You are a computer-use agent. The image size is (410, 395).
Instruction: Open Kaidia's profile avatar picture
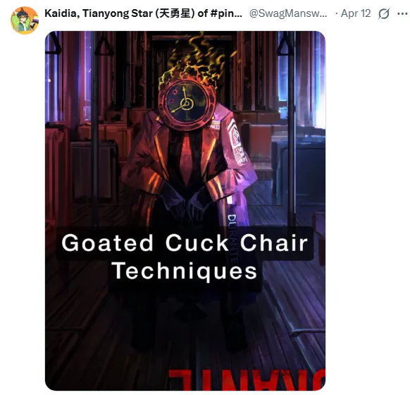coord(25,20)
